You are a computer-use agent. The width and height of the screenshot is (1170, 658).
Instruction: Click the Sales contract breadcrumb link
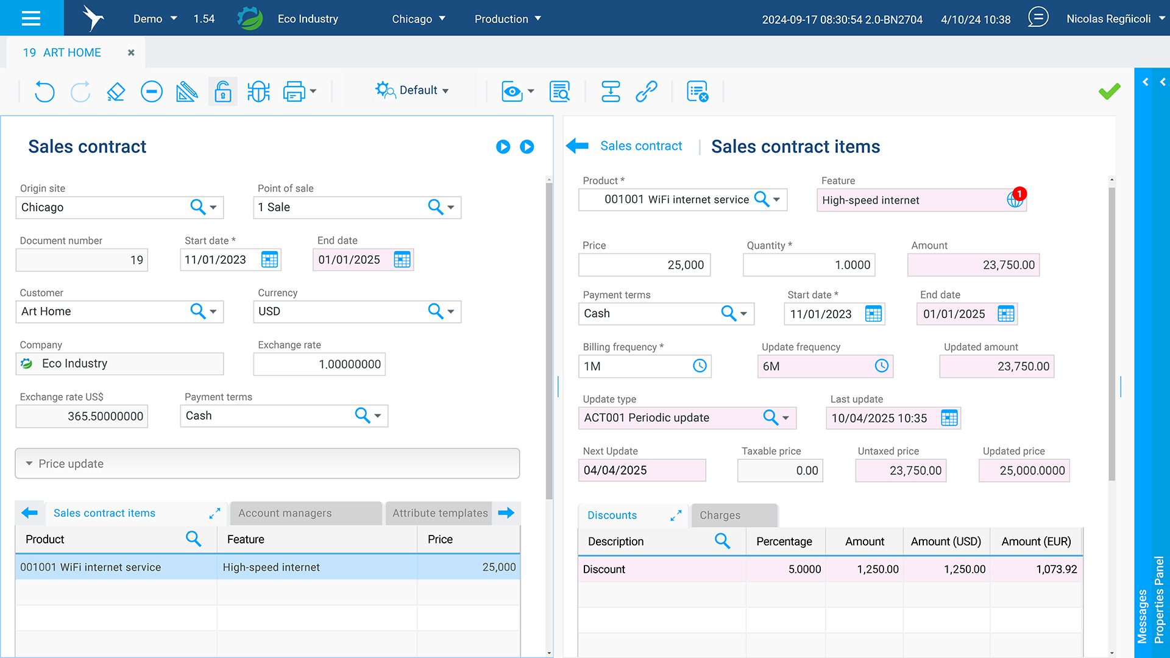point(641,146)
